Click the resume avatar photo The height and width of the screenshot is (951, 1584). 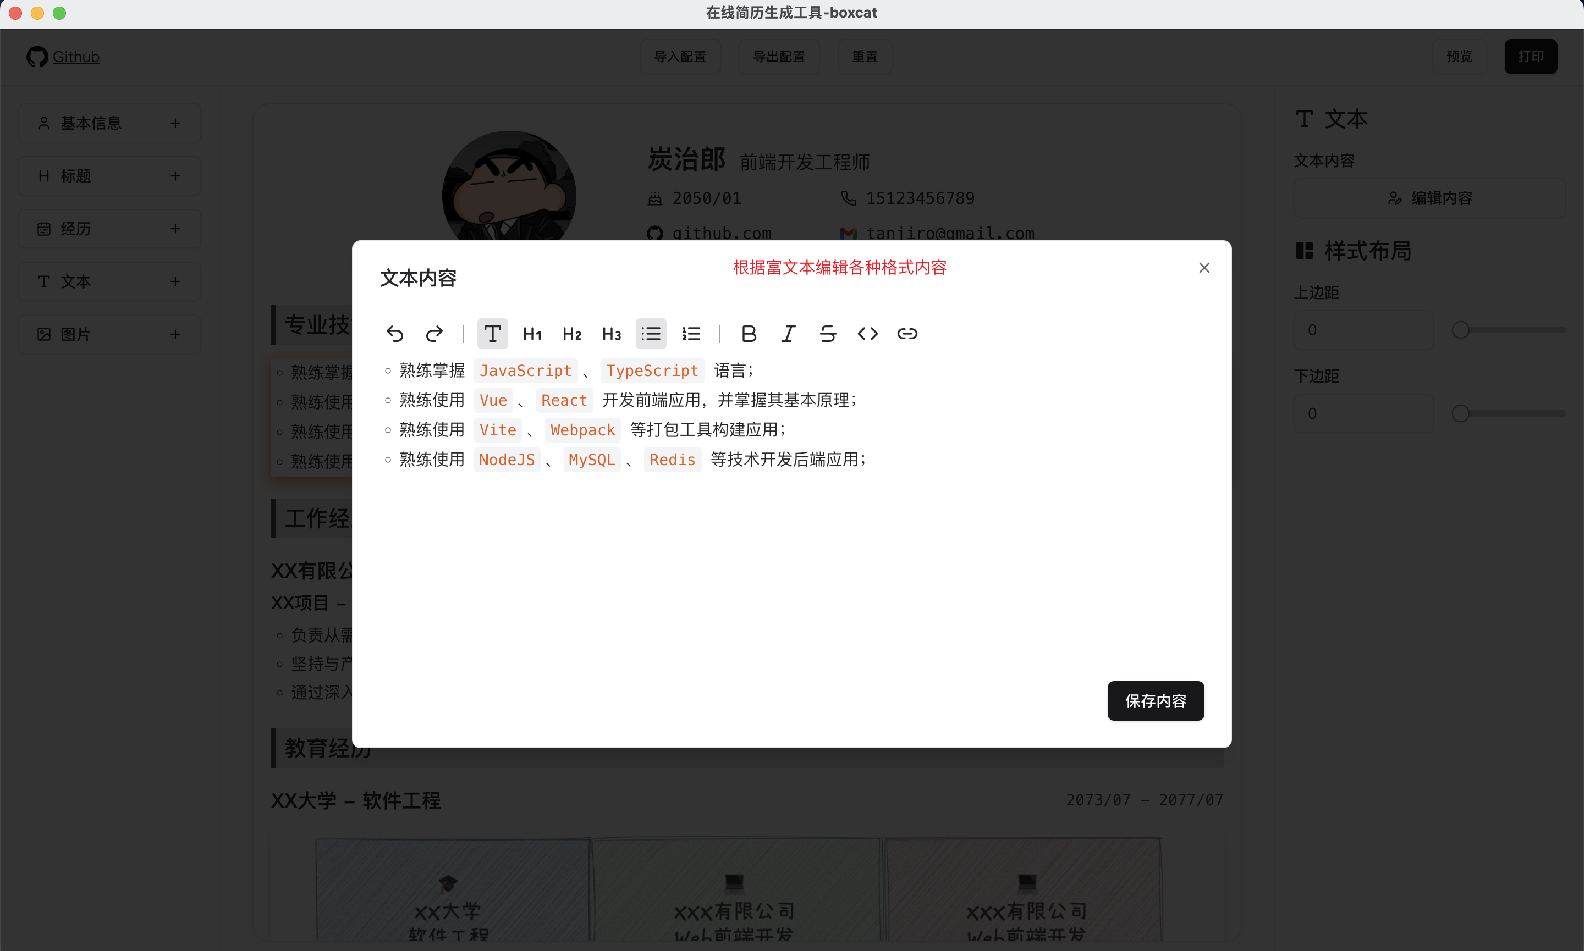[x=509, y=186]
